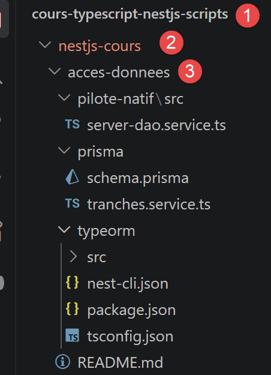Open the server-dao.service.ts file

point(156,125)
